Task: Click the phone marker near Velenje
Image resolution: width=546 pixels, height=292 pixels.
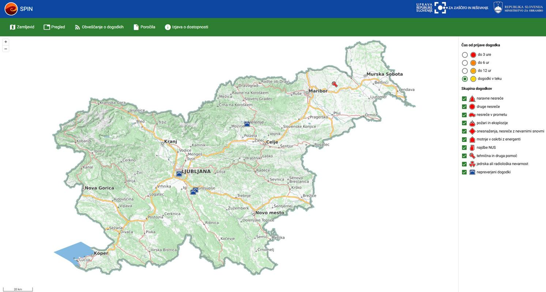Action: pyautogui.click(x=247, y=124)
